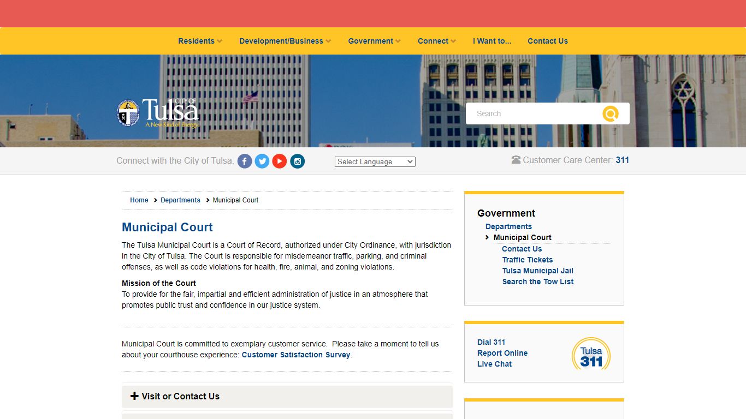Click the Tulsa 311 badge icon
The width and height of the screenshot is (746, 419).
click(591, 354)
